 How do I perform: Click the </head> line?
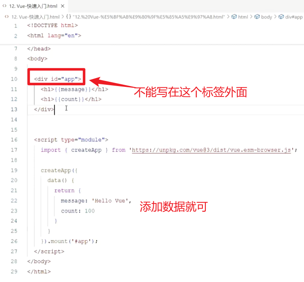coord(39,49)
